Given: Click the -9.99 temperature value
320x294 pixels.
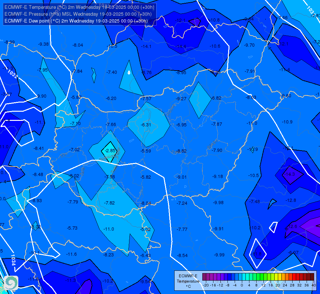Looking at the screenshot, I should pos(219,255).
